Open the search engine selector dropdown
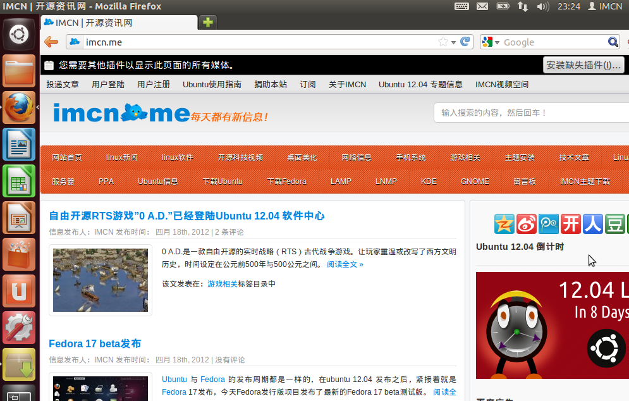 point(491,42)
